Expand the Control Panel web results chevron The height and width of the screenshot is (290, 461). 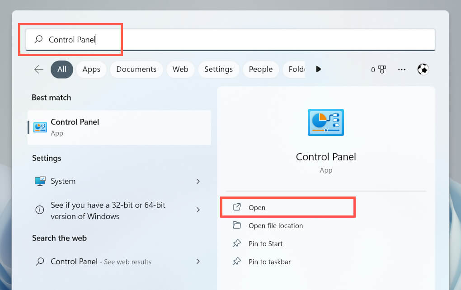click(x=198, y=262)
